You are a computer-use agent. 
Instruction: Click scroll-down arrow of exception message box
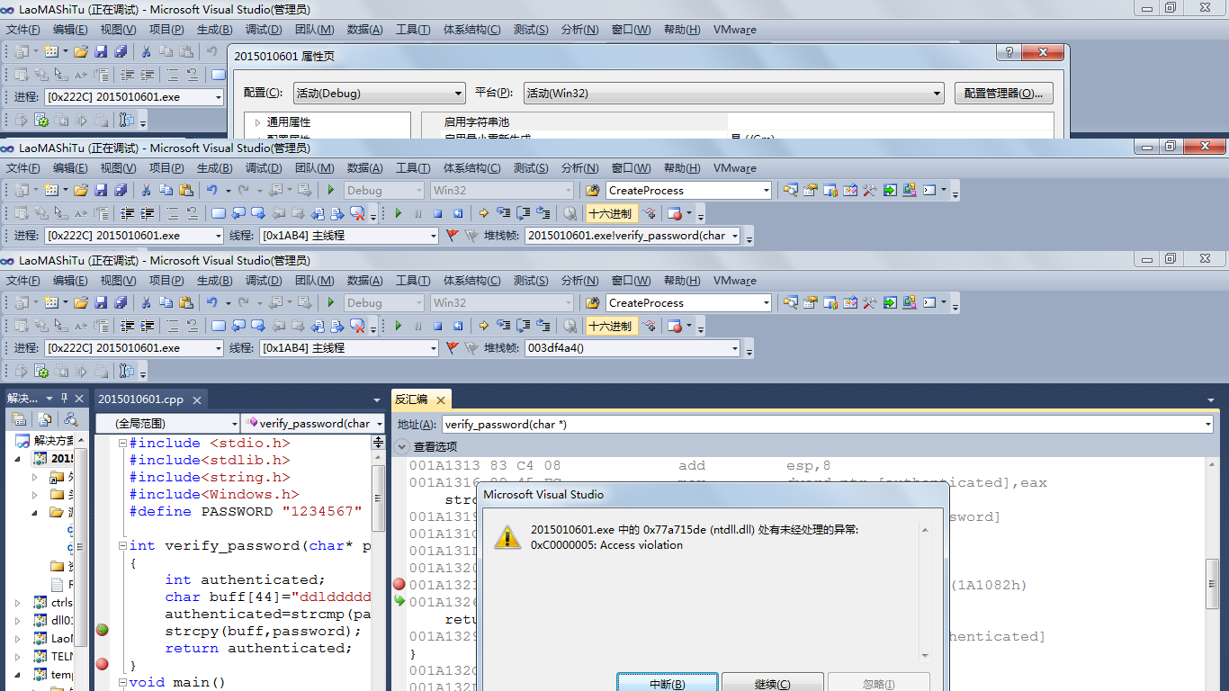click(x=923, y=656)
